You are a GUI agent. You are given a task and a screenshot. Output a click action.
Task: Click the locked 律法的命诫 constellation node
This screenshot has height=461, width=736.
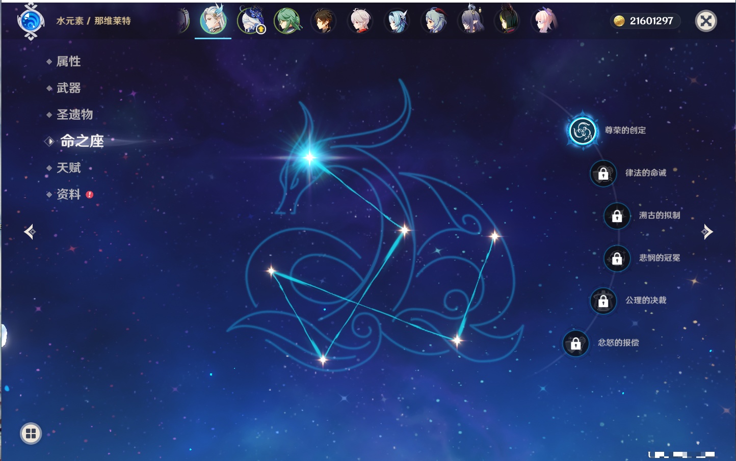click(603, 174)
